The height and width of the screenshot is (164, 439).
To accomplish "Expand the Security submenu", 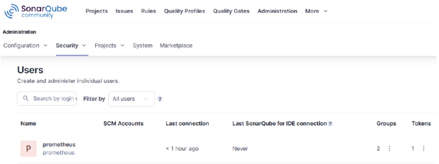I will click(71, 46).
